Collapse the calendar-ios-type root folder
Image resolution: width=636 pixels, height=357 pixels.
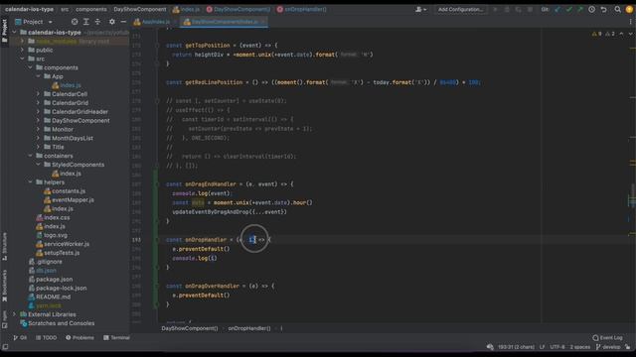[15, 33]
